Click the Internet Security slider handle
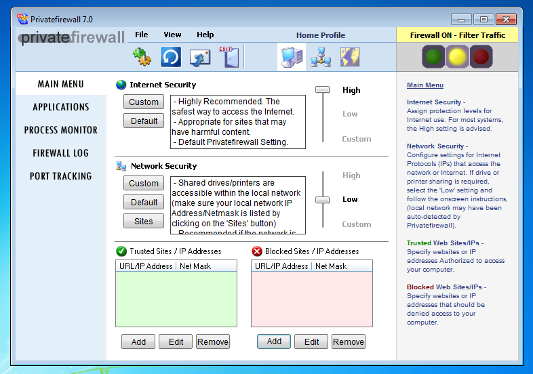Image resolution: width=533 pixels, height=374 pixels. [323, 89]
